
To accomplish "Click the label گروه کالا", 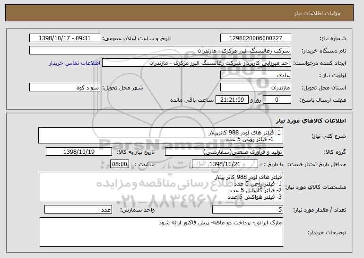I will [335, 152].
